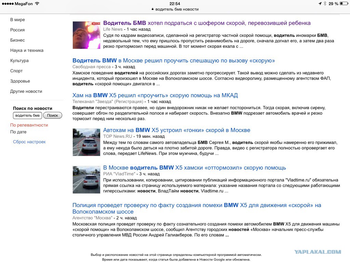The height and width of the screenshot is (262, 350).
Task: Click 'Сброс настроек' link
Action: [29, 142]
